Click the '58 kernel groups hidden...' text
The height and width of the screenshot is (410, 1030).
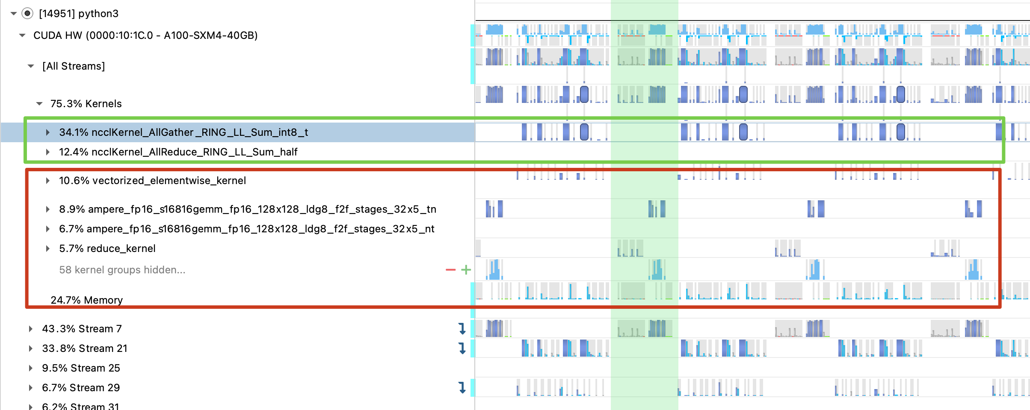(122, 269)
